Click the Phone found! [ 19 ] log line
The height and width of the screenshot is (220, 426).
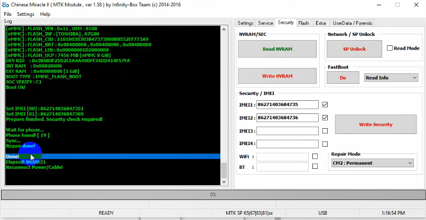pyautogui.click(x=27, y=135)
